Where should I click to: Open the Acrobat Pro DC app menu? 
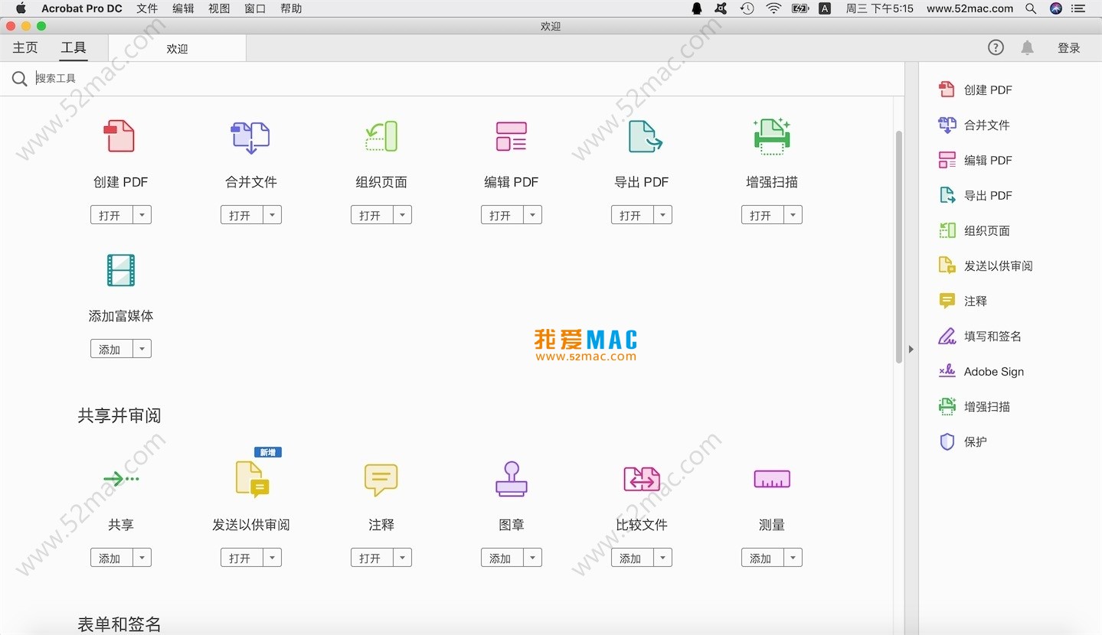[82, 8]
